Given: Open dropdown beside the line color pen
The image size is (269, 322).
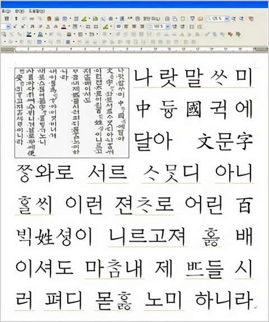Looking at the screenshot, I should (x=34, y=34).
